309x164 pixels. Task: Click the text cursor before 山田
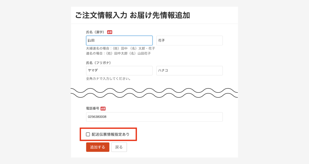88,40
